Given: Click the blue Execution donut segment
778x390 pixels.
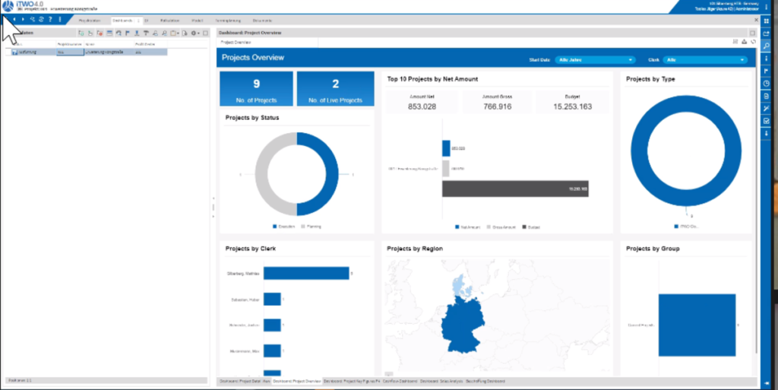Looking at the screenshot, I should click(332, 173).
